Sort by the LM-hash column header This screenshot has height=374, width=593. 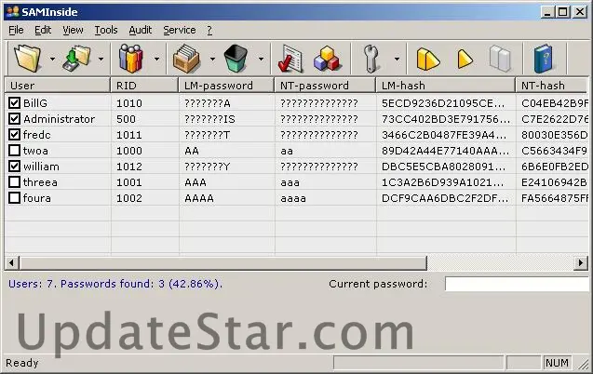coord(446,86)
